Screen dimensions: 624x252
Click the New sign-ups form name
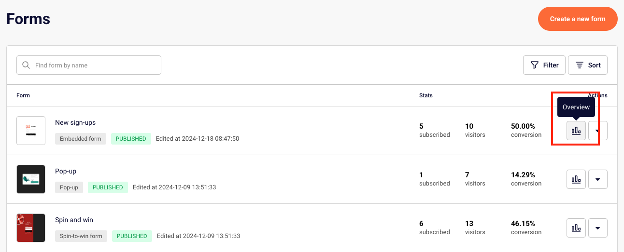75,122
